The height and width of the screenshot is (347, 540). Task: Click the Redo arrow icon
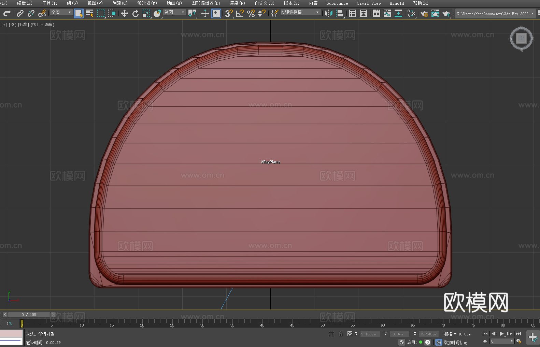point(7,13)
